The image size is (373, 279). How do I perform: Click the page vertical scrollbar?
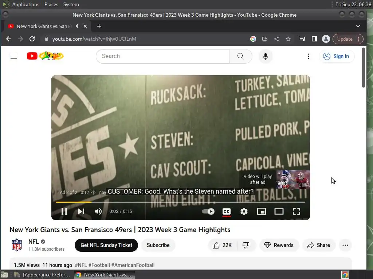[x=364, y=68]
